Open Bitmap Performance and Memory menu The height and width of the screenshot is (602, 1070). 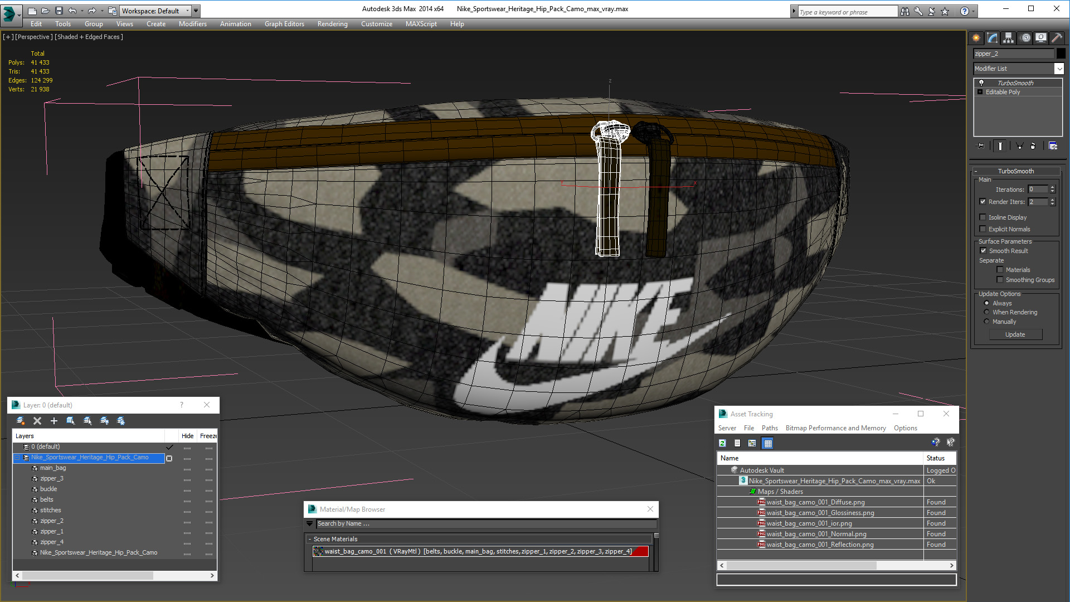click(x=835, y=428)
